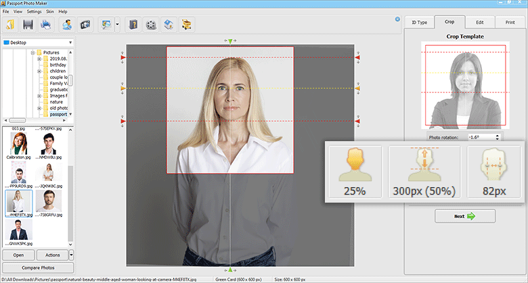Open the dropdown arrow beside the zoom icon

pos(117,24)
